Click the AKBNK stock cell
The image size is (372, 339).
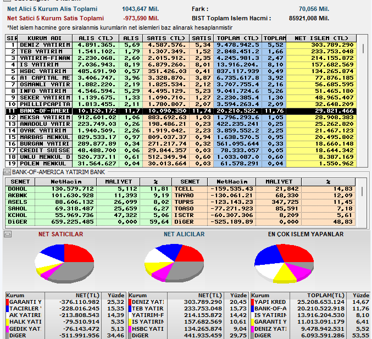click(20, 196)
